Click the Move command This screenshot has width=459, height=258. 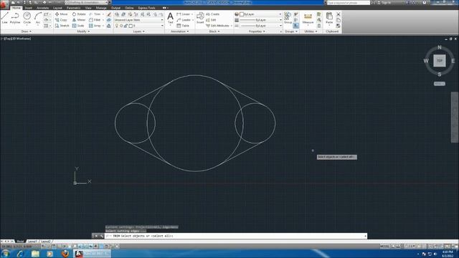[62, 14]
